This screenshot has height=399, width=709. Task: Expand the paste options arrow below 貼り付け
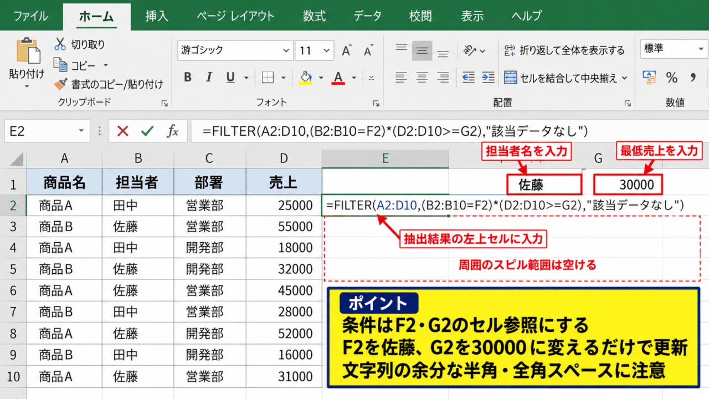pos(26,86)
